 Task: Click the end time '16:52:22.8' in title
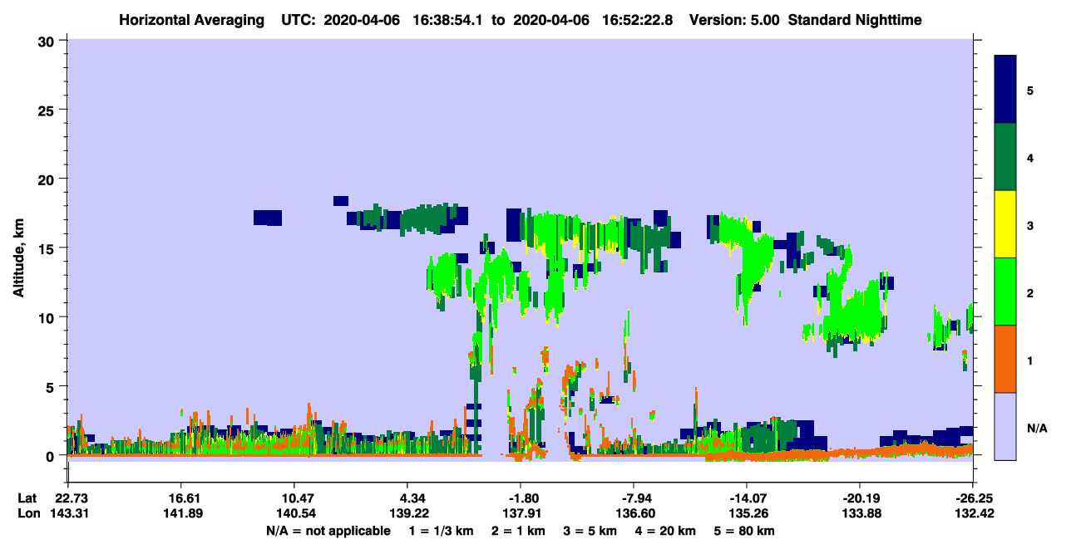click(x=636, y=20)
